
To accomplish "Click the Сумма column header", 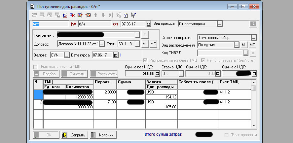I will click(131, 82).
